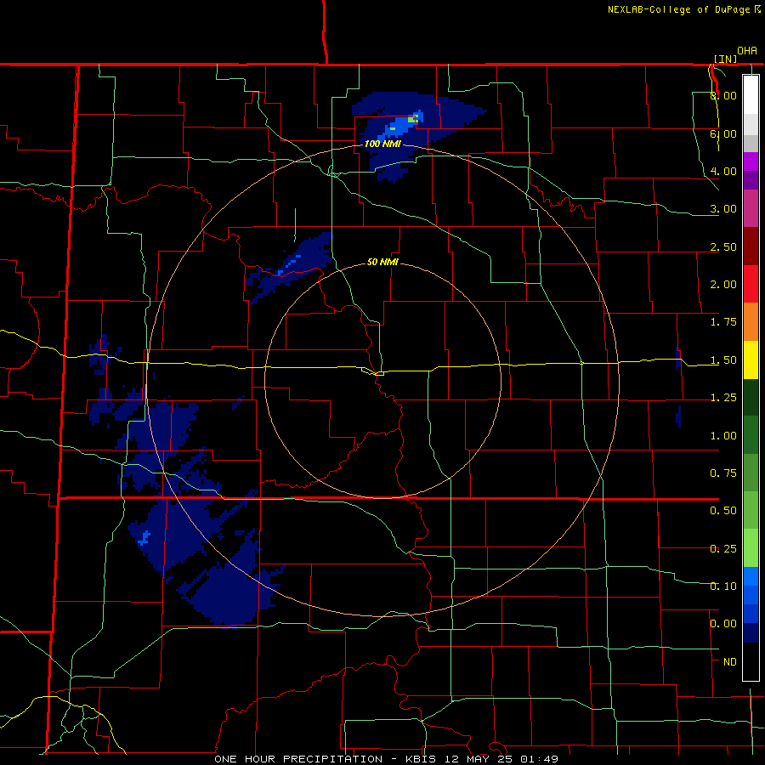
Task: Click the 6.00 legend value
Action: tap(723, 133)
